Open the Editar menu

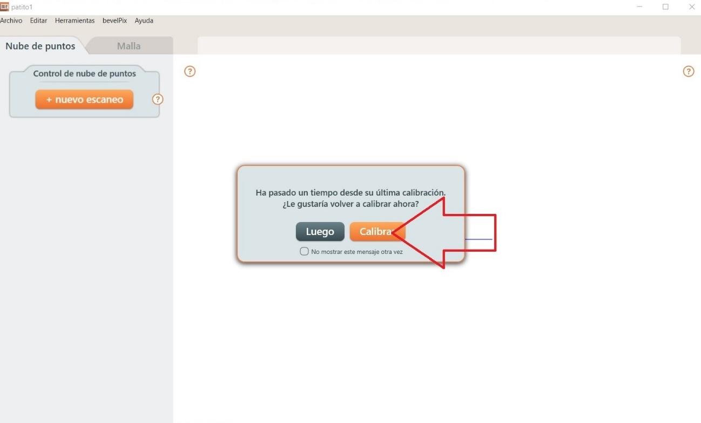(38, 21)
